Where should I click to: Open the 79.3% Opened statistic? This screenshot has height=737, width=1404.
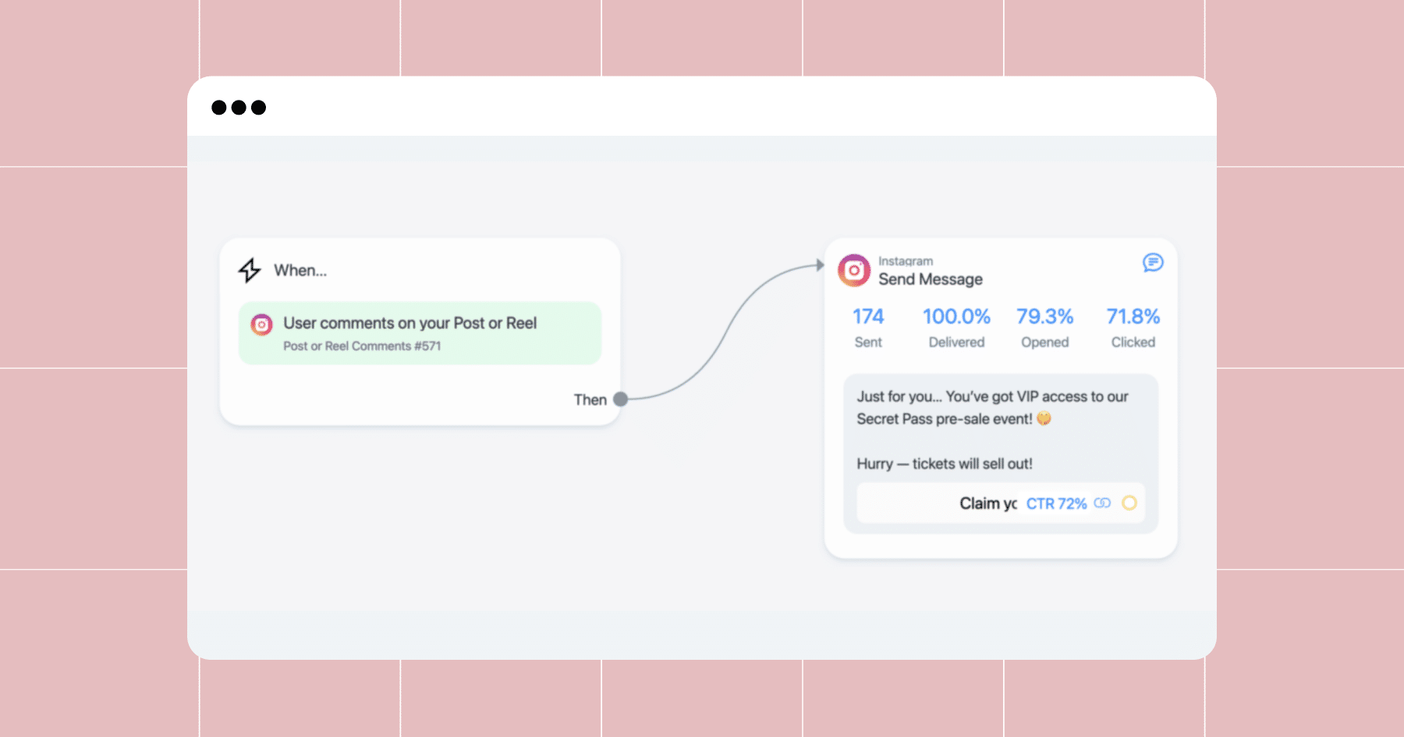coord(1045,328)
